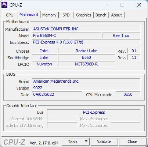Go to the Bench tab
Screen dimensions: 148x147
(x=101, y=15)
